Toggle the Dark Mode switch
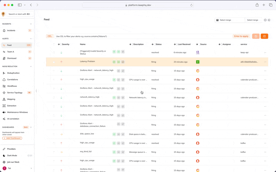This screenshot has width=276, height=172. tap(30, 155)
